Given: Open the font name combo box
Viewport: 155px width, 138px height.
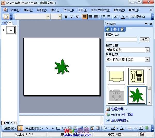Looking at the screenshot, I should click(x=33, y=17).
